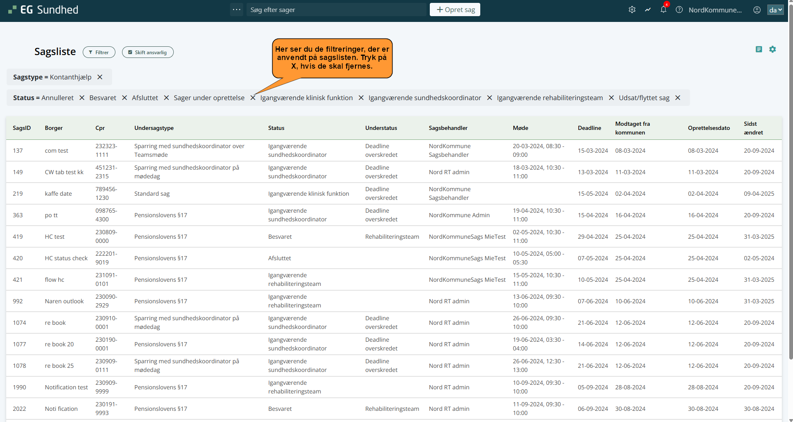793x422 pixels.
Task: Sort by the Møde column header
Action: coord(520,128)
